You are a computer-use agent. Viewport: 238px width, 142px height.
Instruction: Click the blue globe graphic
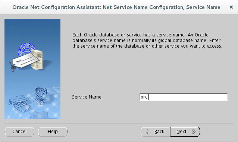[x=26, y=49]
